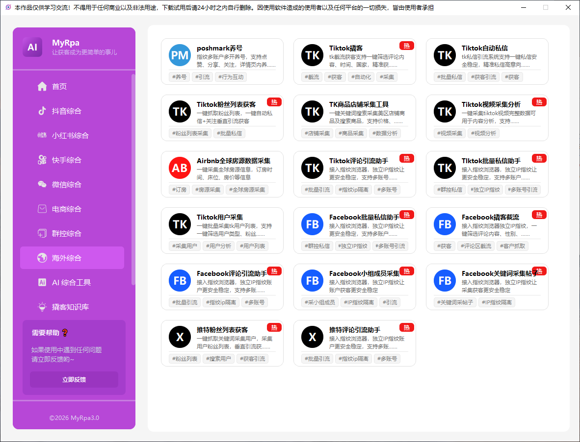Click the #关键词采帖子 tag
This screenshot has height=442, width=580.
(455, 302)
